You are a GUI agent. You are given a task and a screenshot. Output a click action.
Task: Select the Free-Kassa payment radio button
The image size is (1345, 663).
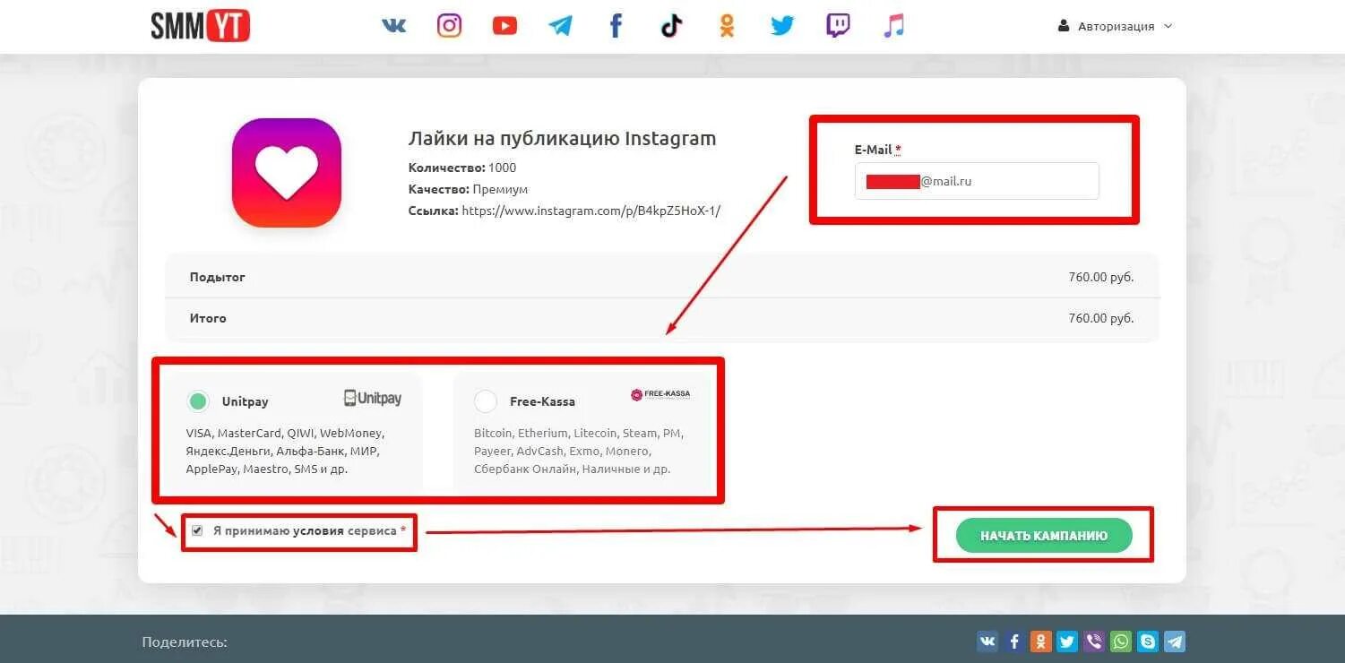click(486, 401)
